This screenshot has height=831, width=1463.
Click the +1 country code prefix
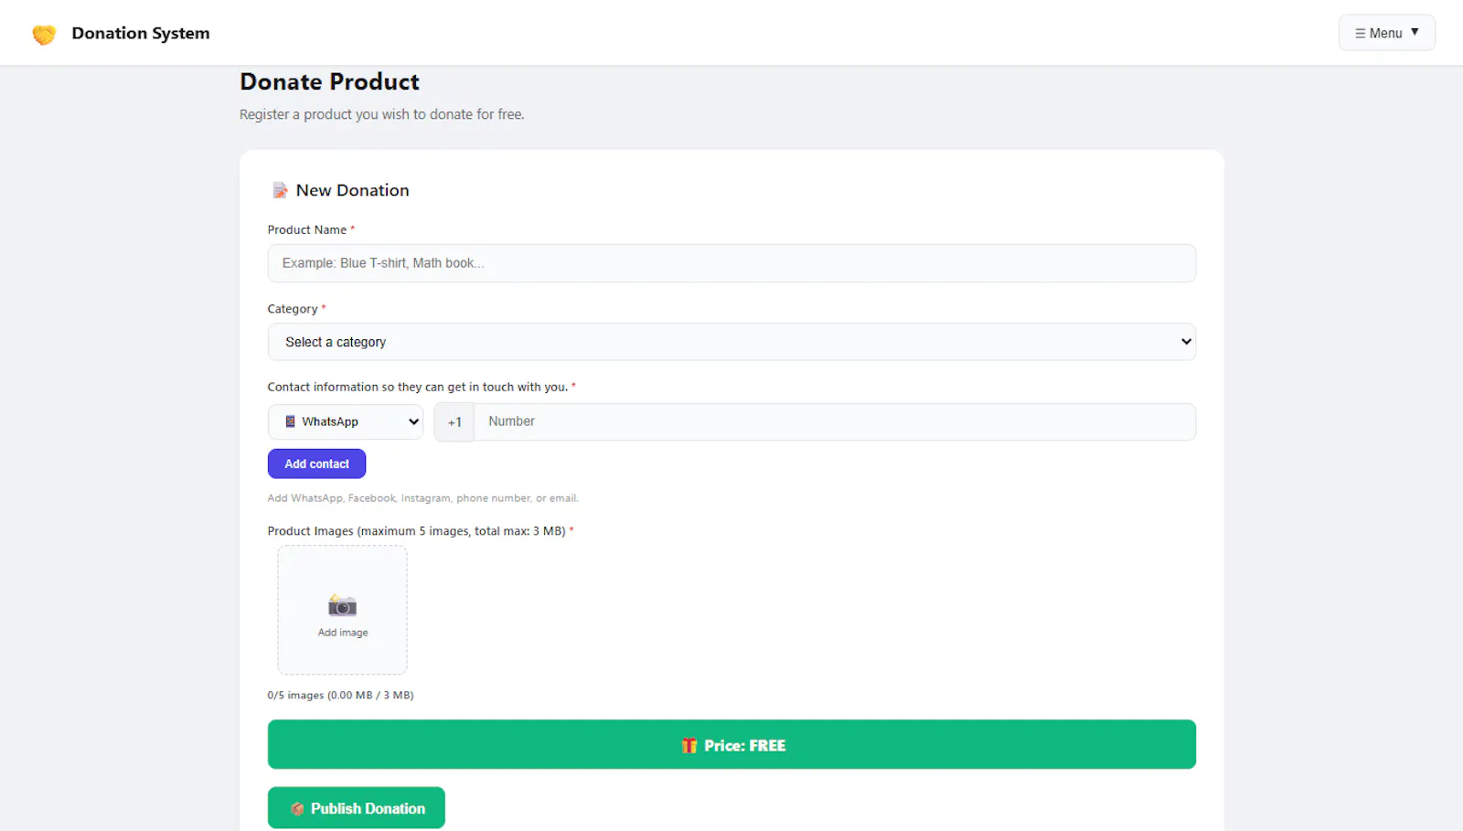coord(454,422)
